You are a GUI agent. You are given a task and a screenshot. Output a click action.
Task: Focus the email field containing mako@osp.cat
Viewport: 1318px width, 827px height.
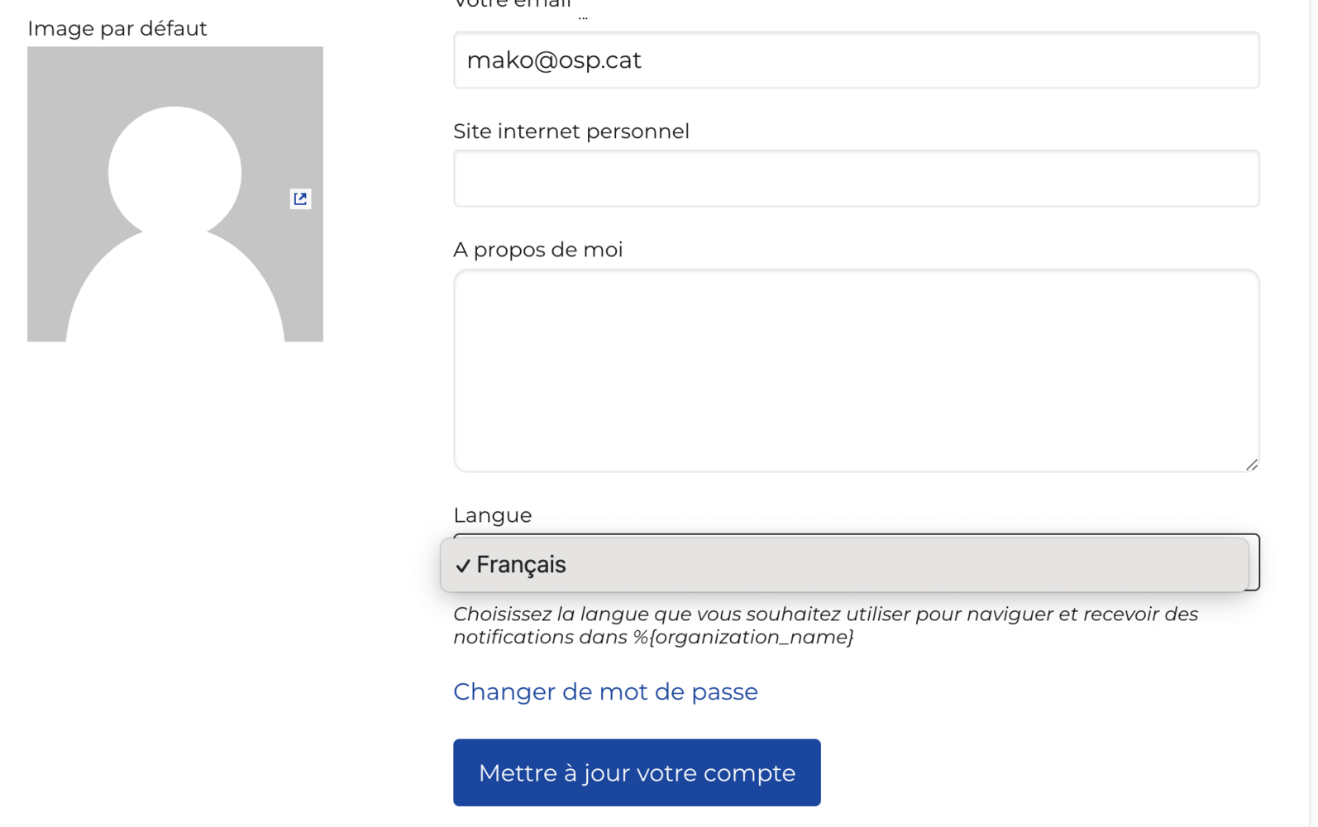(856, 60)
